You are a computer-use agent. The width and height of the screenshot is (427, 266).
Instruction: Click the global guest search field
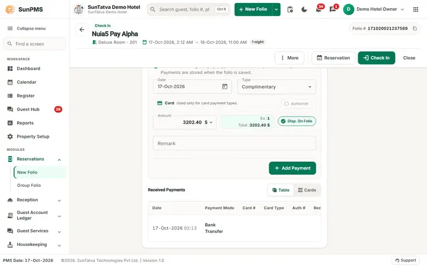tap(189, 9)
